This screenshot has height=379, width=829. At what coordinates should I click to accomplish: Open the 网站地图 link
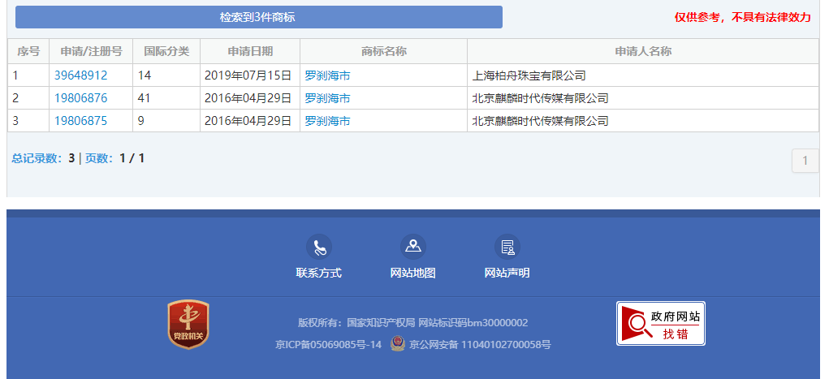click(413, 273)
